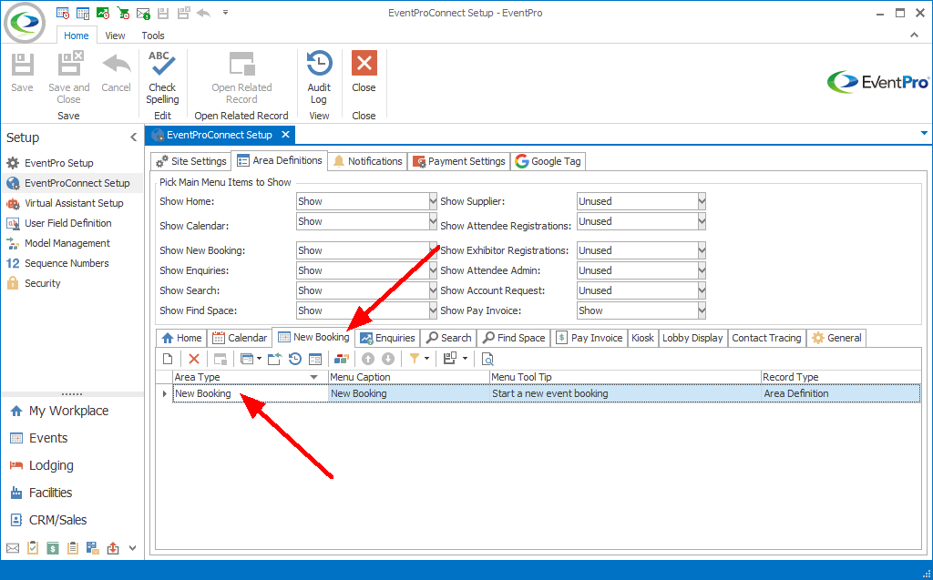Open the Quick Access Toolbar customize arrow
The height and width of the screenshot is (580, 933).
click(x=226, y=13)
